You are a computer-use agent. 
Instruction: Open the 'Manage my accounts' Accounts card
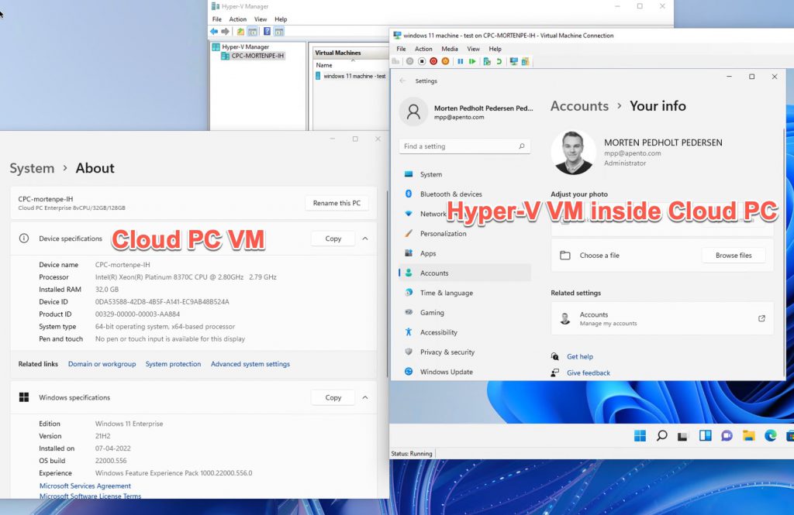click(662, 319)
